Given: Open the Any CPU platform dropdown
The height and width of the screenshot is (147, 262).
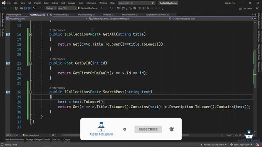Looking at the screenshot, I should [67, 8].
